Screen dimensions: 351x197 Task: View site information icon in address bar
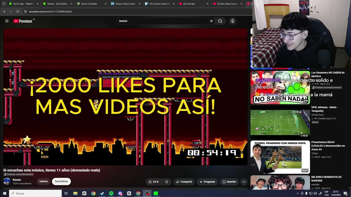(26, 11)
